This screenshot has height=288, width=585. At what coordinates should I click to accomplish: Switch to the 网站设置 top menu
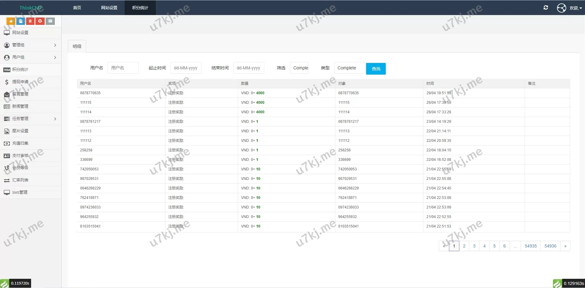click(108, 7)
